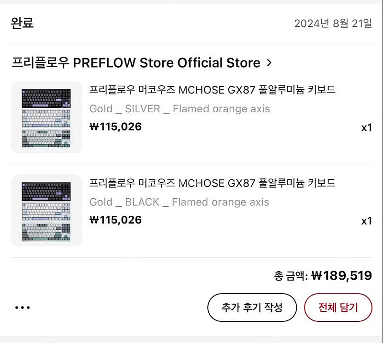Click Gold _ SILVER _ Flamed orange axis option text

click(180, 109)
